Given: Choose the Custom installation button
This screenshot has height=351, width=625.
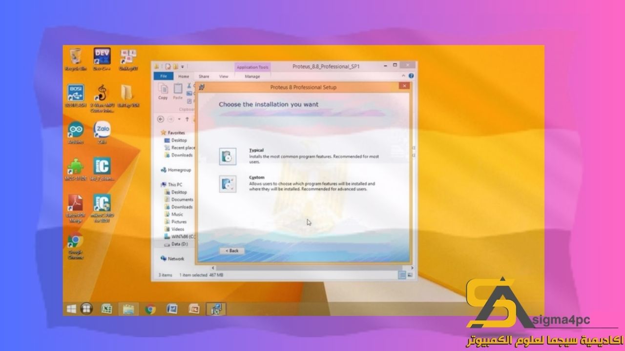Looking at the screenshot, I should click(228, 184).
